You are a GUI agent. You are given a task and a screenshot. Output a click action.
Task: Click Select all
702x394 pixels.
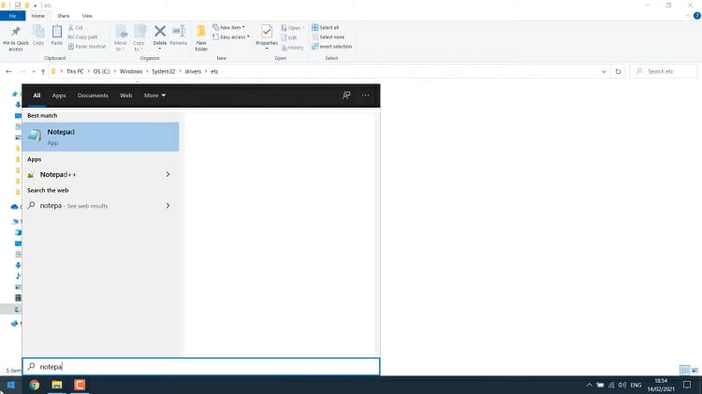click(326, 27)
